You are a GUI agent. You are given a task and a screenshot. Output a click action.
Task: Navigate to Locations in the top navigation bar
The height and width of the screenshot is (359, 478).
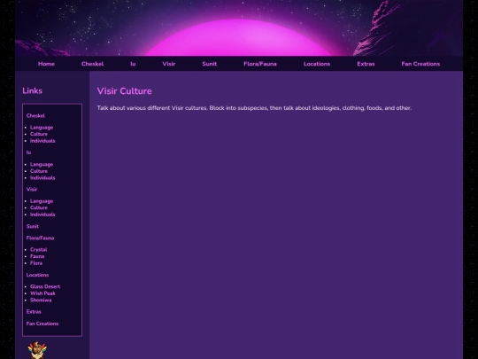(x=317, y=64)
